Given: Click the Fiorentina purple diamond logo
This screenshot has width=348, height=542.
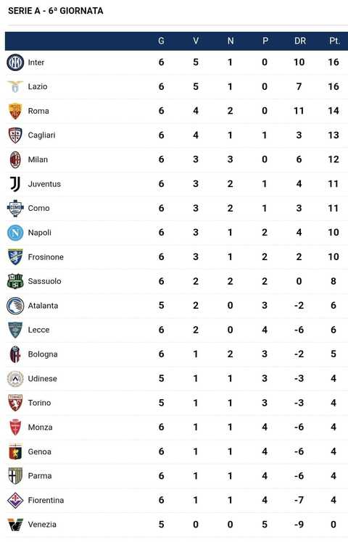Looking at the screenshot, I should point(15,500).
